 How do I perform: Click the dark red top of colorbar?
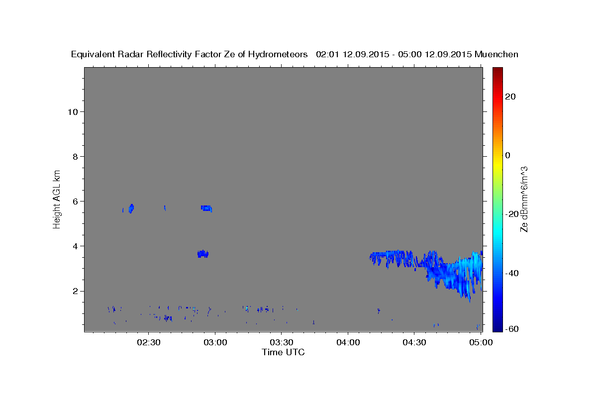[497, 71]
